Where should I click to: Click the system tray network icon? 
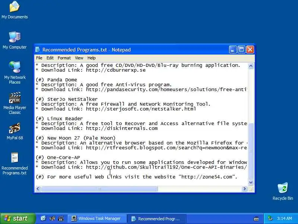click(x=270, y=218)
